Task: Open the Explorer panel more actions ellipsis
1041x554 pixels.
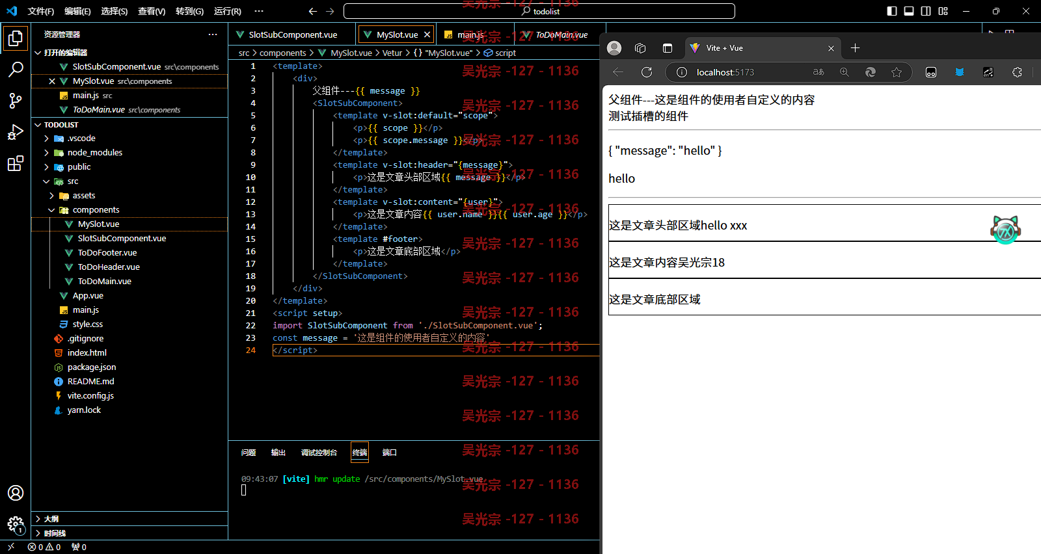Action: tap(213, 34)
